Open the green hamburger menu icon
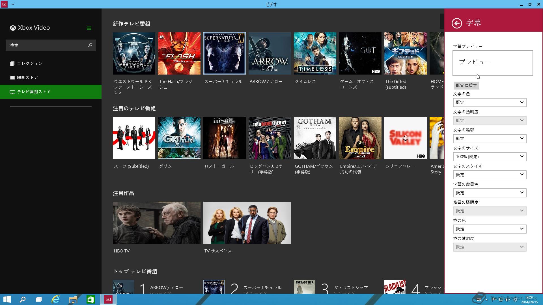The image size is (543, 305). (x=89, y=28)
